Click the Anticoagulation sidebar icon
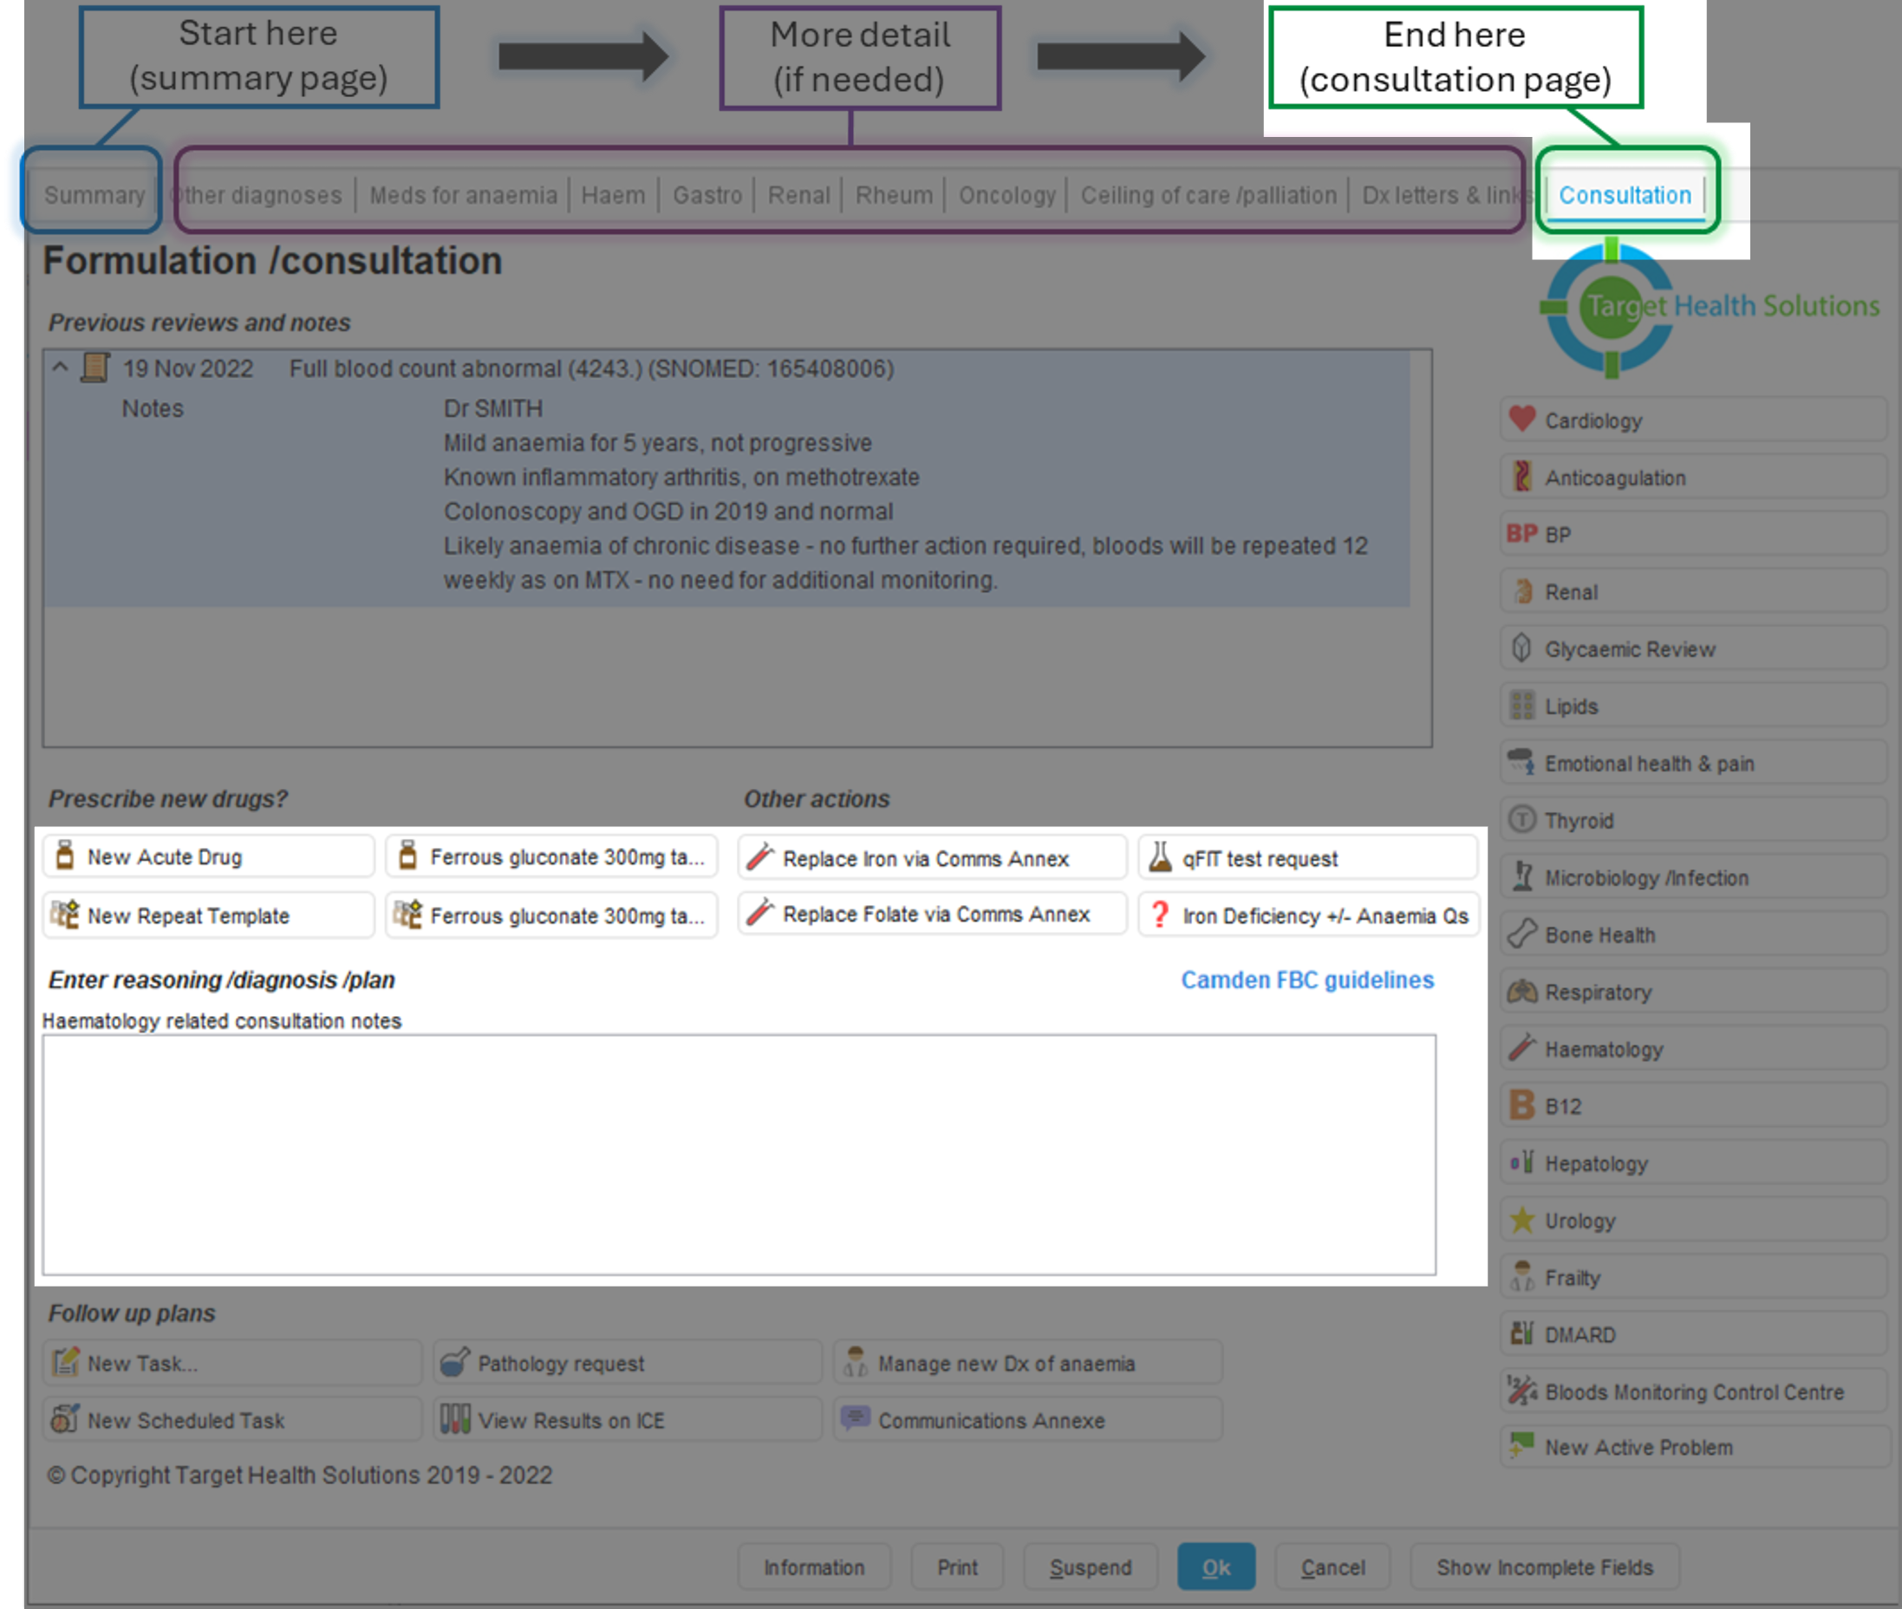This screenshot has height=1609, width=1902. [x=1521, y=476]
